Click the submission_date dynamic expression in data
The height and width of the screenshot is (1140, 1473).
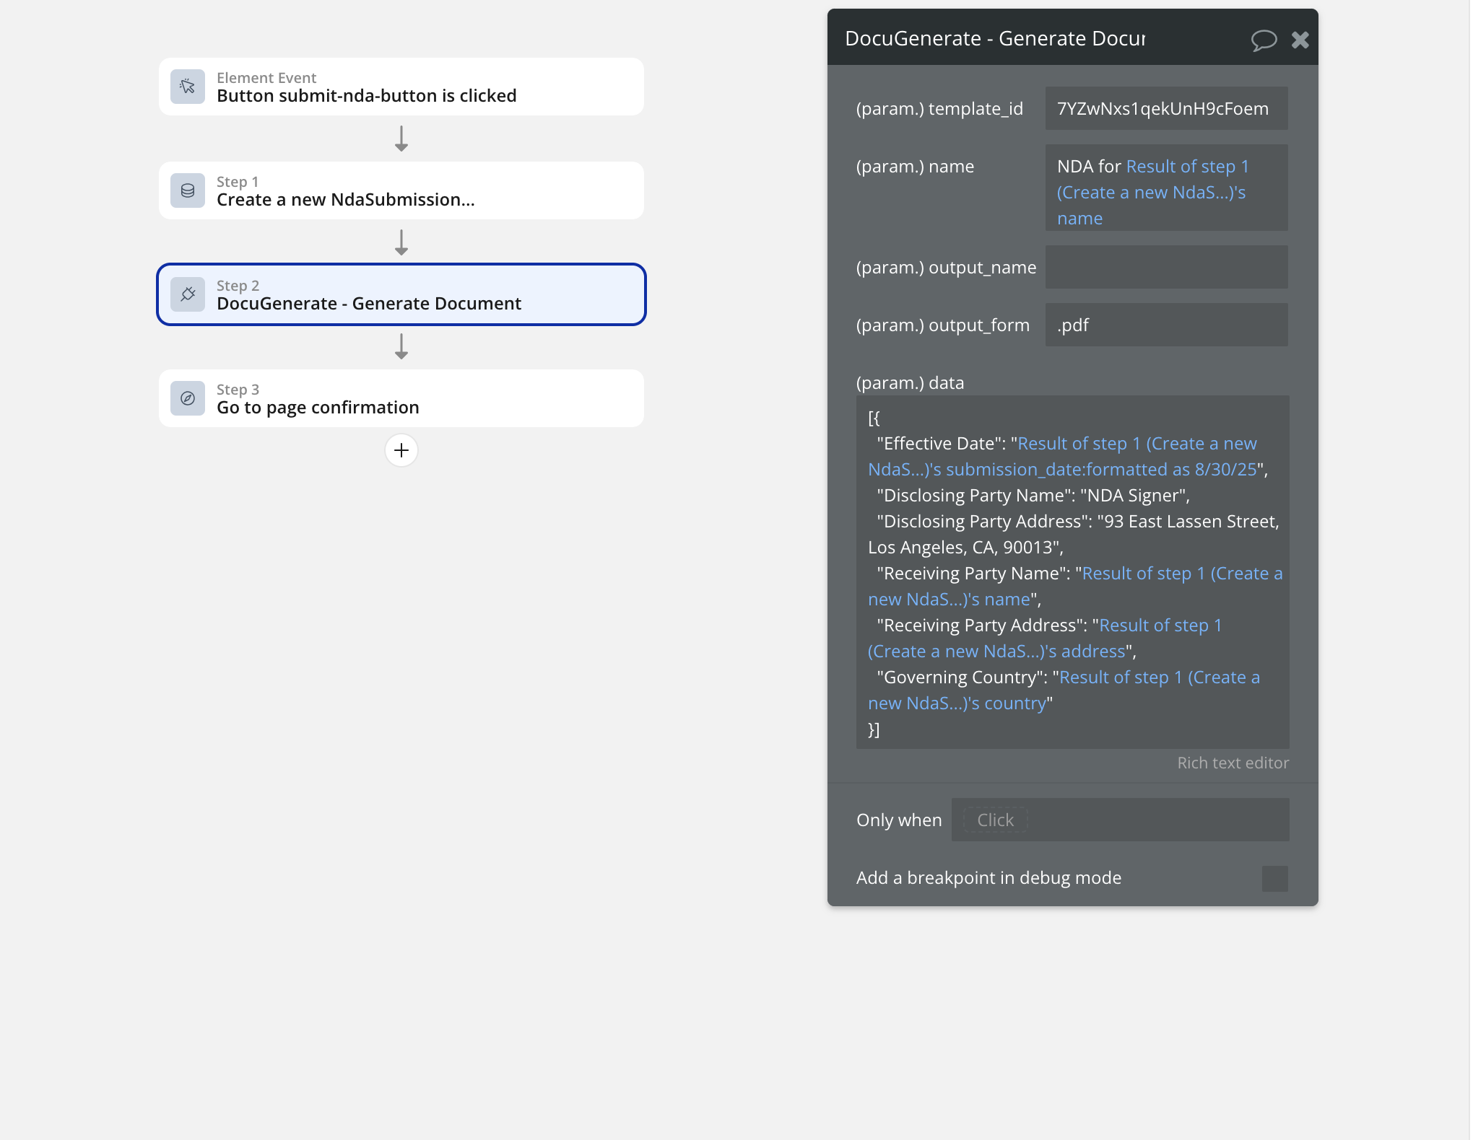(x=1063, y=457)
